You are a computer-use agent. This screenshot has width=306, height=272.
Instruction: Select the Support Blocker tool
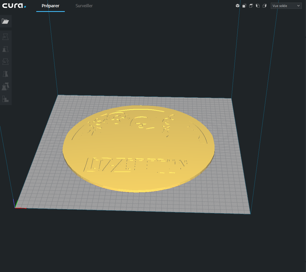[5, 99]
